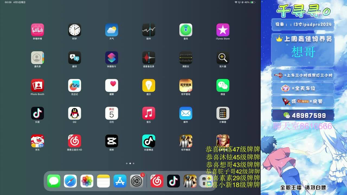Viewport: 347px width, 195px height.
Task: Open the Calendar app showing 5
Action: (x=112, y=113)
